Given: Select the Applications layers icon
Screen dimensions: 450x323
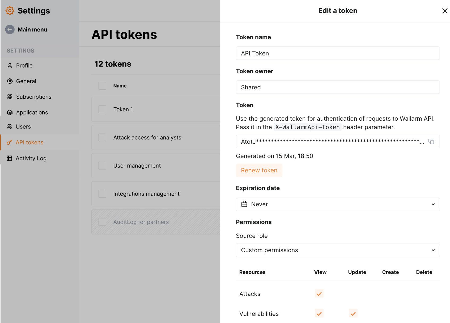Looking at the screenshot, I should (x=10, y=112).
